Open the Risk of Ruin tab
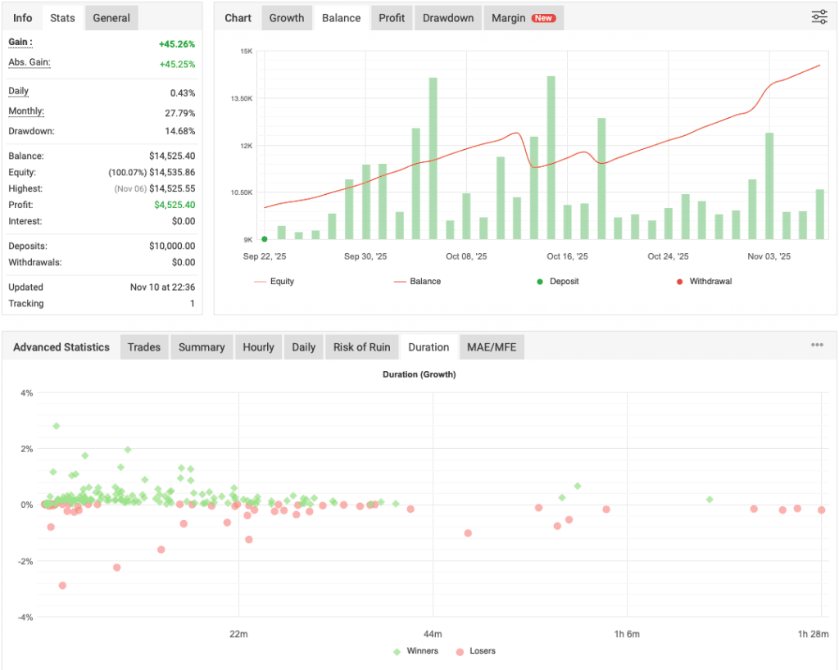Image resolution: width=839 pixels, height=670 pixels. (x=361, y=346)
